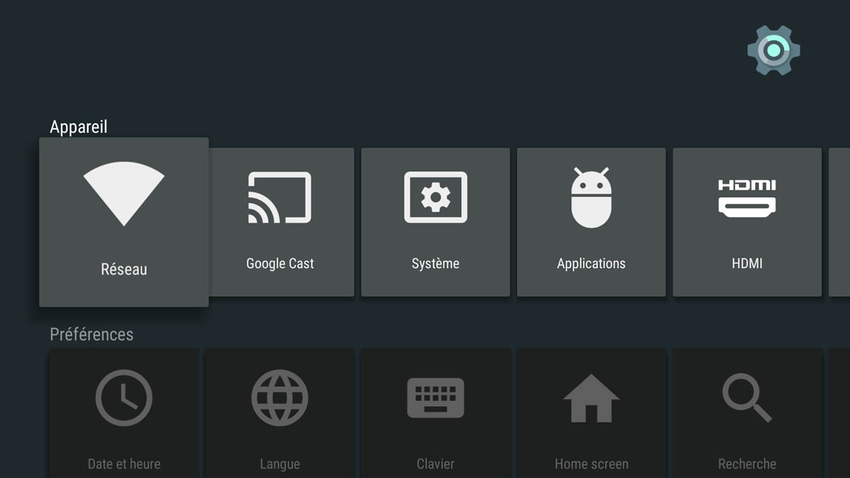Select the Google Cast icon
This screenshot has width=850, height=478.
[x=280, y=198]
